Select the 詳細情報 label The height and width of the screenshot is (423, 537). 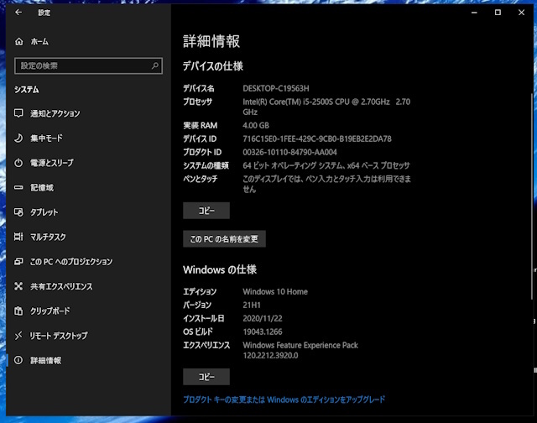(x=46, y=360)
